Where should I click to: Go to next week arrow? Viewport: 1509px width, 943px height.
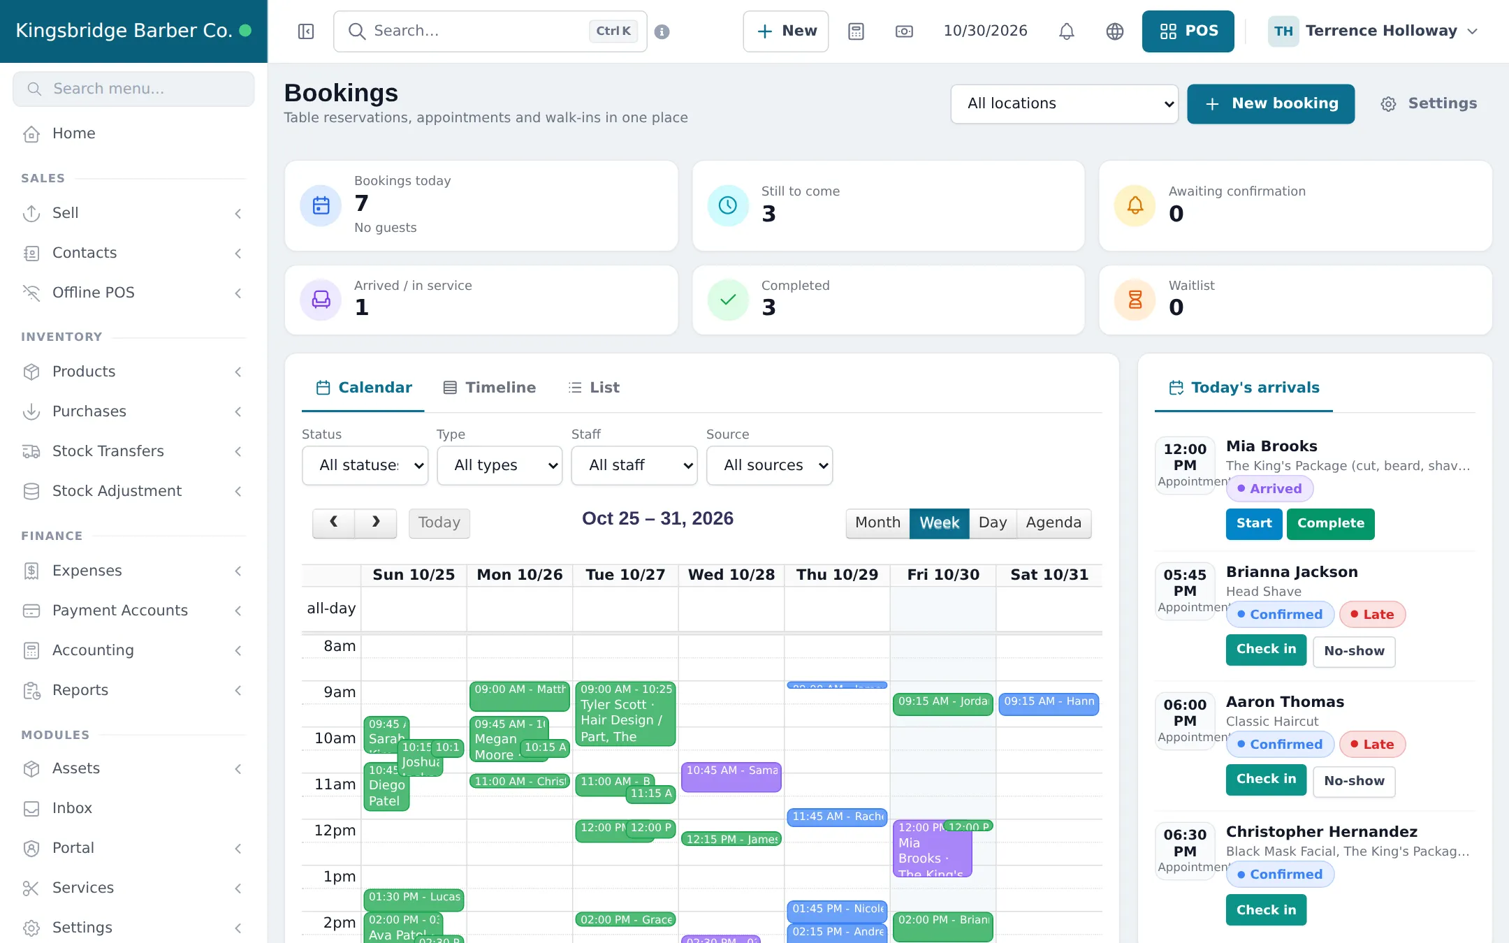point(376,522)
